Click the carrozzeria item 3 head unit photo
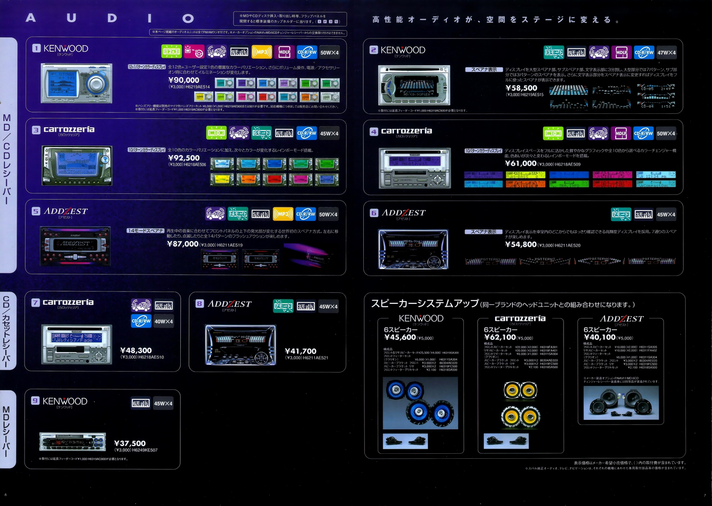This screenshot has height=506, width=712. point(77,166)
